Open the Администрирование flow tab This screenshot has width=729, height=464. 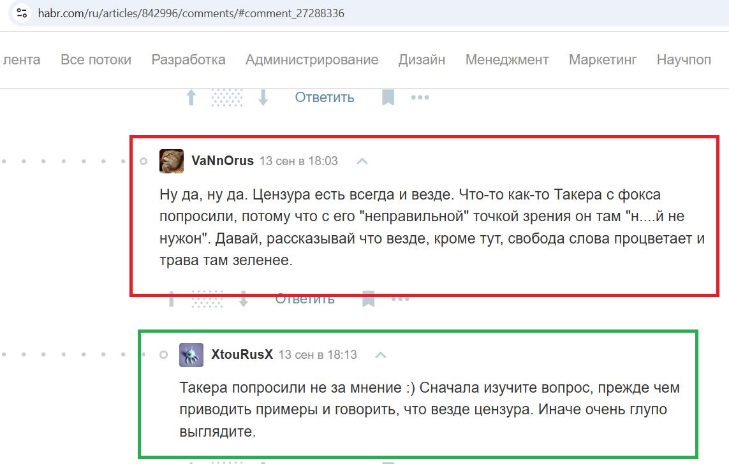312,59
